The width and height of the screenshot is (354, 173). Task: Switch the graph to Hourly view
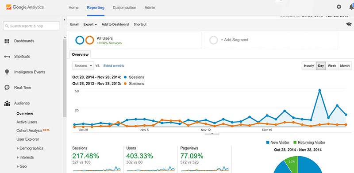(x=309, y=66)
